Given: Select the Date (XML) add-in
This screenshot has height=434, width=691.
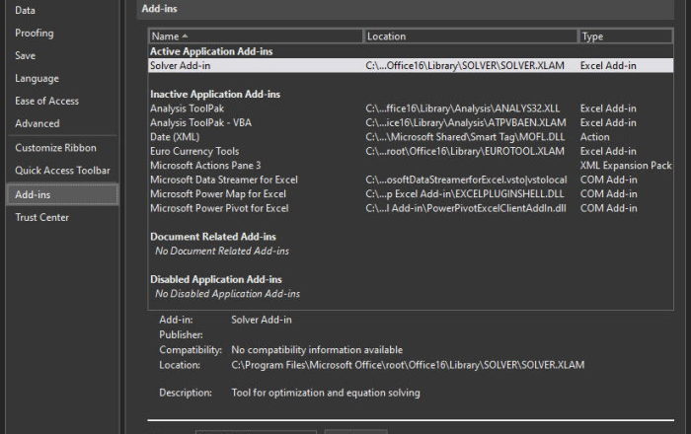Looking at the screenshot, I should (175, 137).
